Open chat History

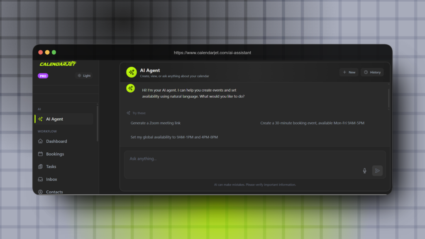(372, 72)
